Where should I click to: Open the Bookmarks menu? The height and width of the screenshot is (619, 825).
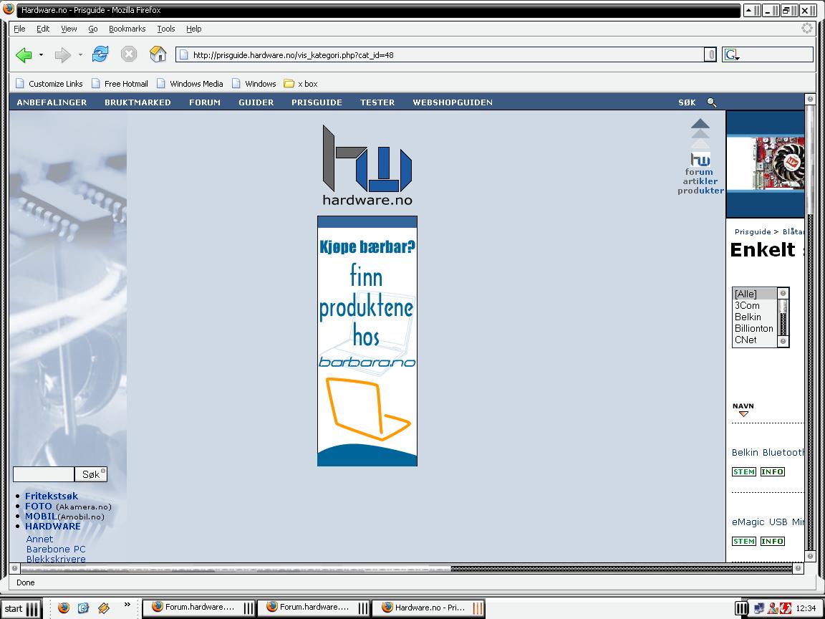pos(127,29)
